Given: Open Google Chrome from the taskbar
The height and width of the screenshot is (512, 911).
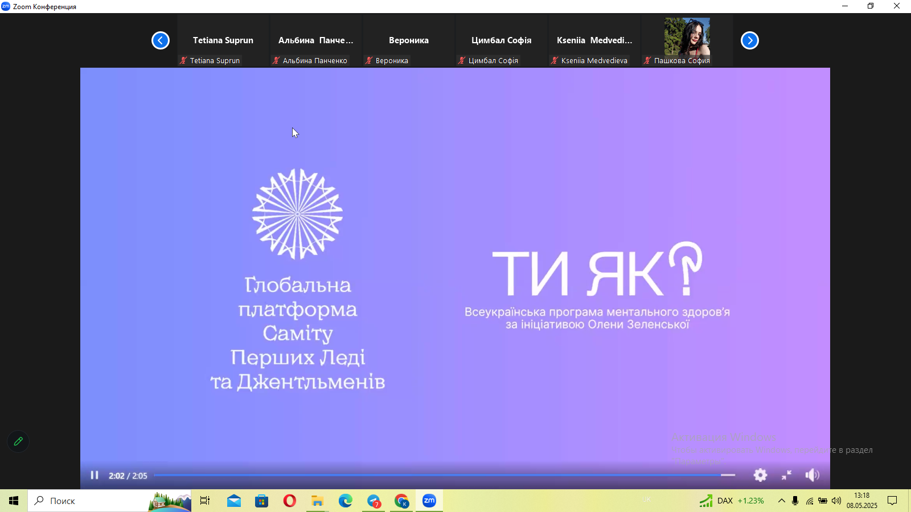Looking at the screenshot, I should (401, 501).
